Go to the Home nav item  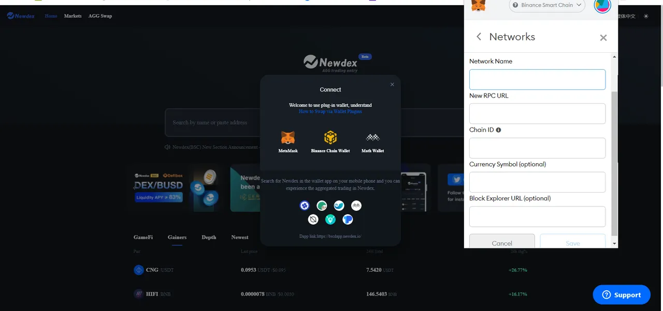point(51,16)
